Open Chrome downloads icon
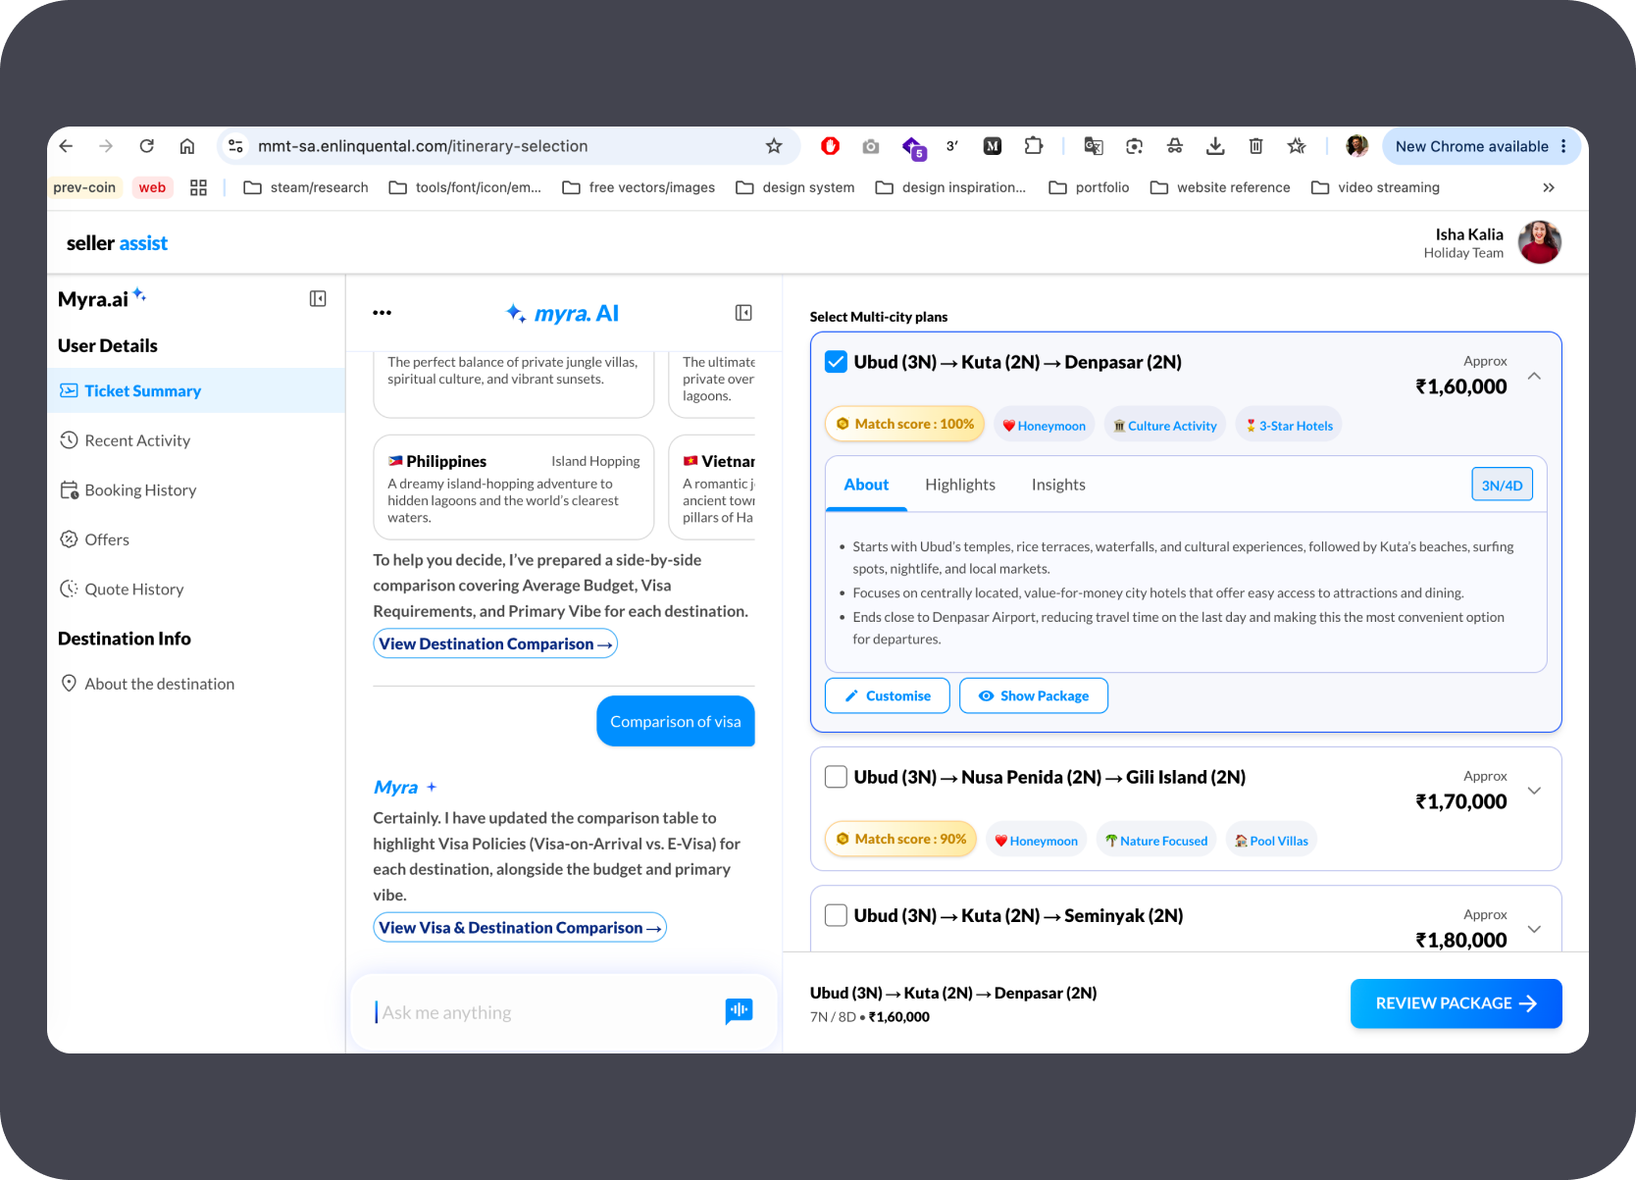 1215,146
